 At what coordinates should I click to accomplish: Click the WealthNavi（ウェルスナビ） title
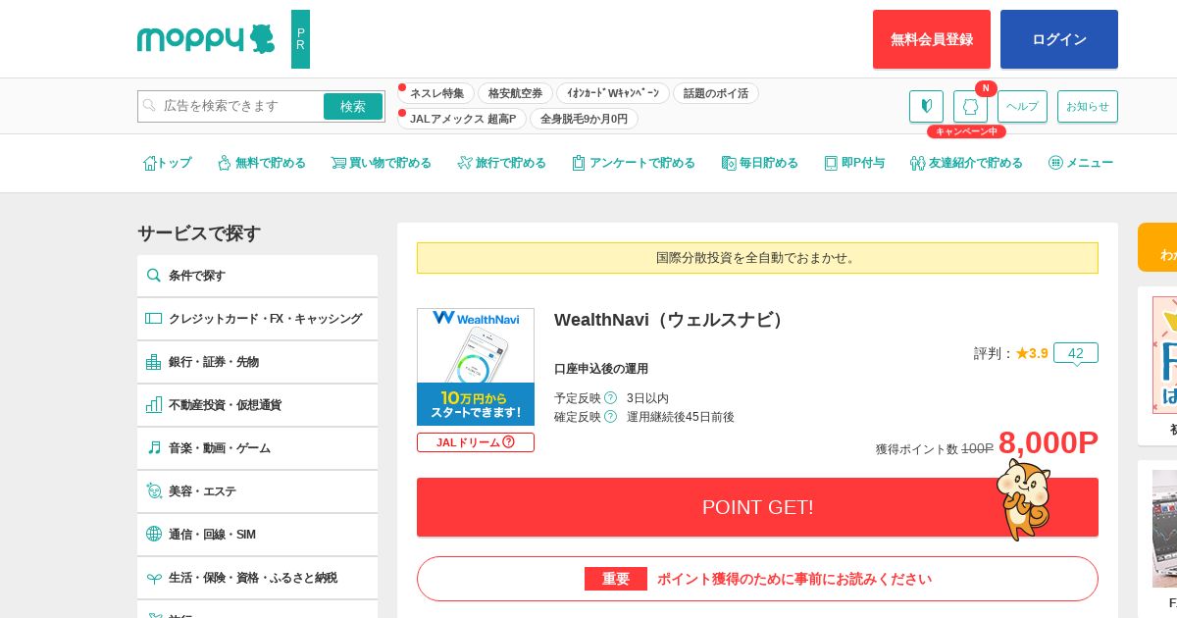click(x=670, y=320)
